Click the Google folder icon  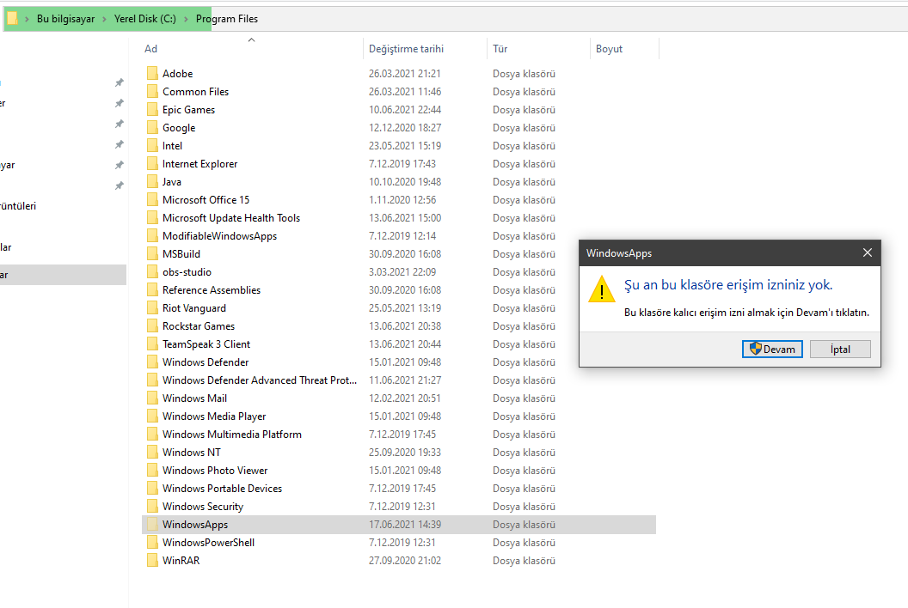tap(152, 127)
